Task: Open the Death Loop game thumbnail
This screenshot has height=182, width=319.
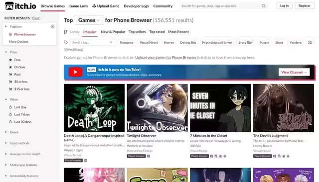Action: [x=94, y=108]
